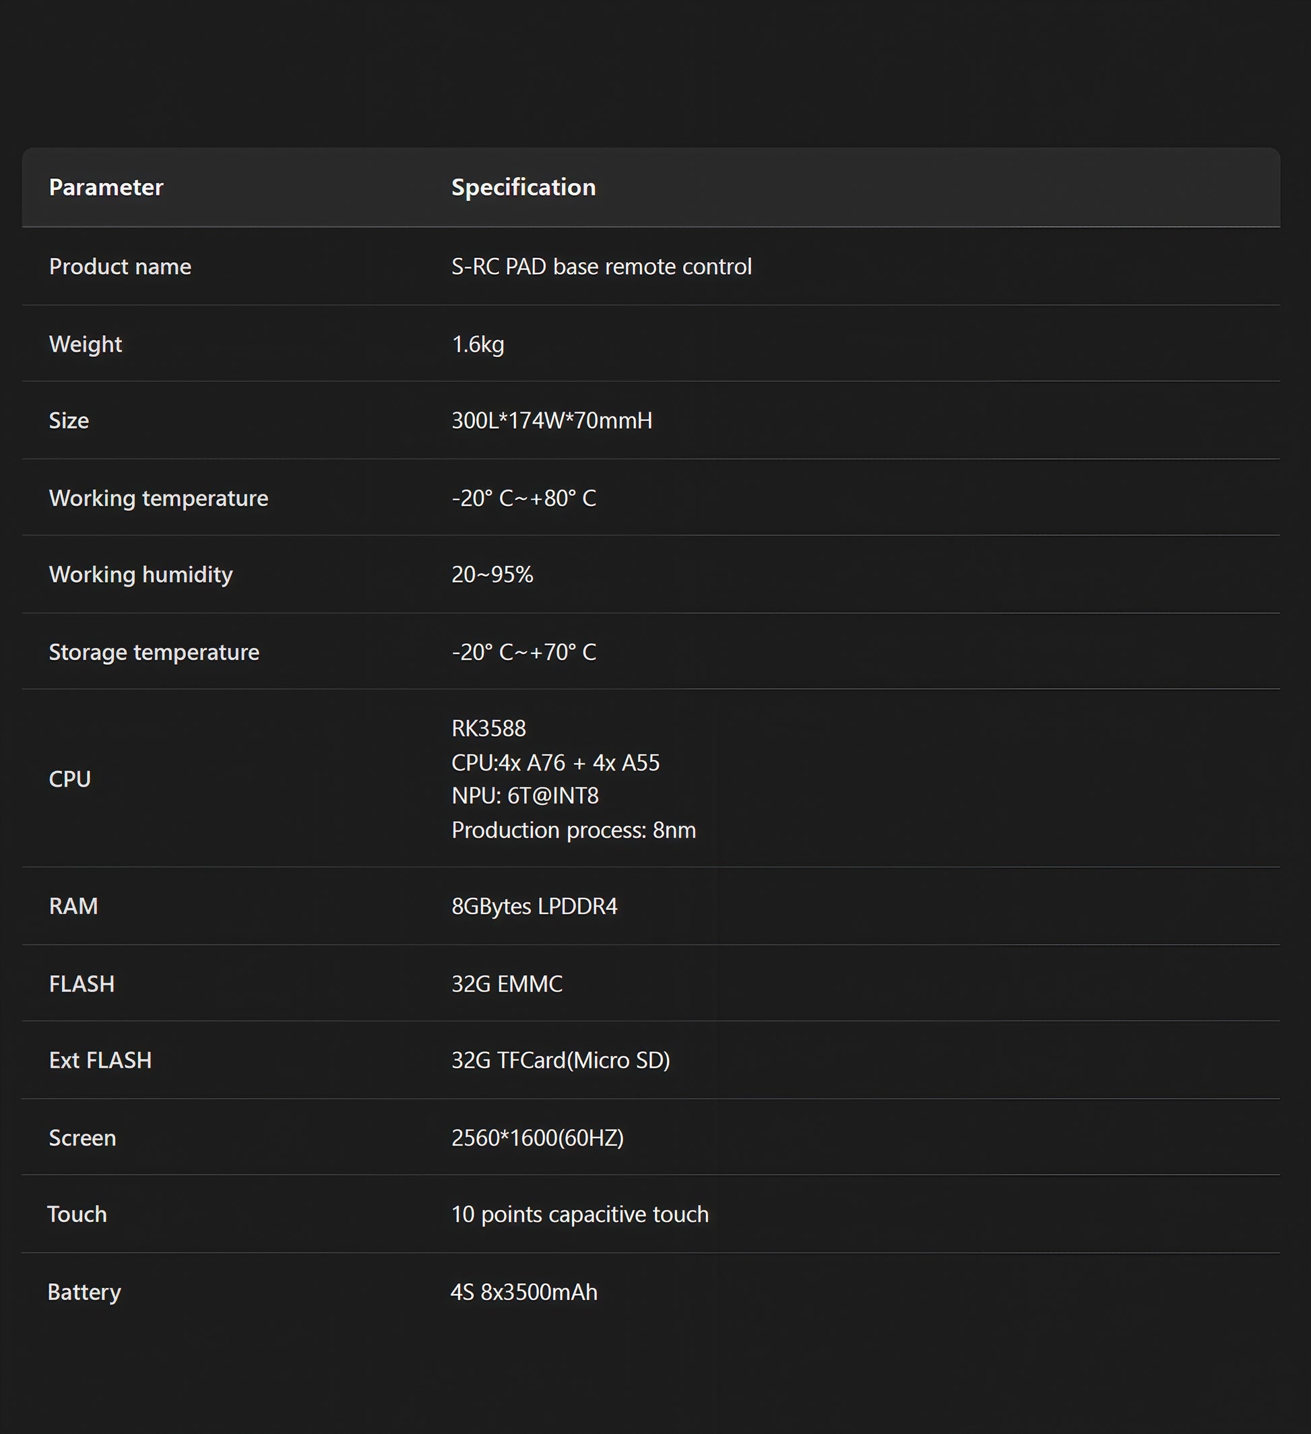Select 10 points capacitive touch text
Viewport: 1311px width, 1434px height.
tap(580, 1214)
